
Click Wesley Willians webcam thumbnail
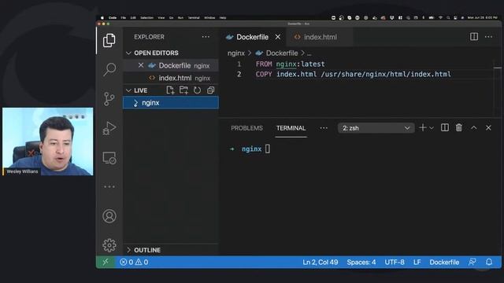click(x=48, y=141)
